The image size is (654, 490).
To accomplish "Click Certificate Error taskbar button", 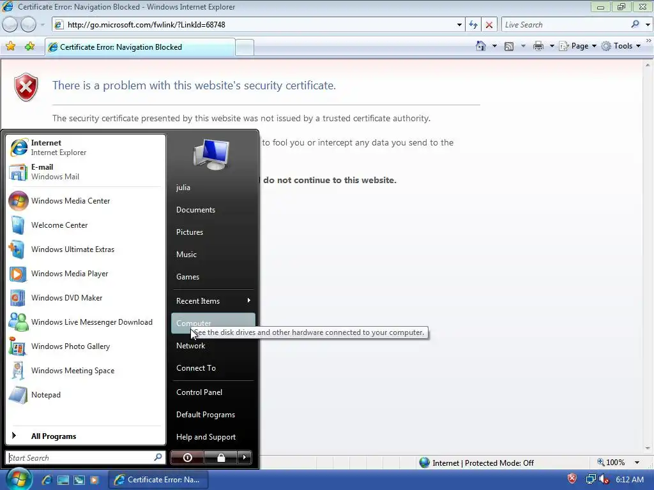I will [158, 480].
